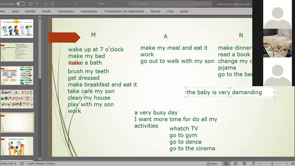
Task: Select the slide thumbnail with cartoon children
Action: pyautogui.click(x=17, y=29)
